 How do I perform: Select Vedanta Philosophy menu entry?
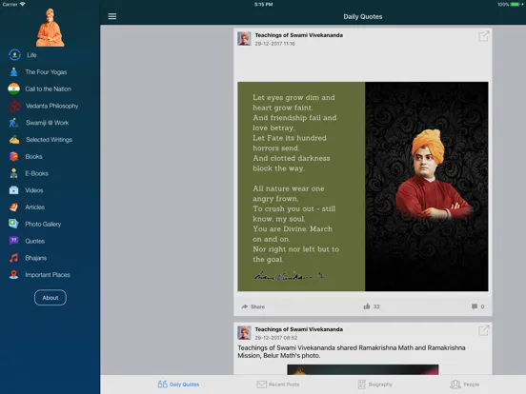click(x=52, y=106)
